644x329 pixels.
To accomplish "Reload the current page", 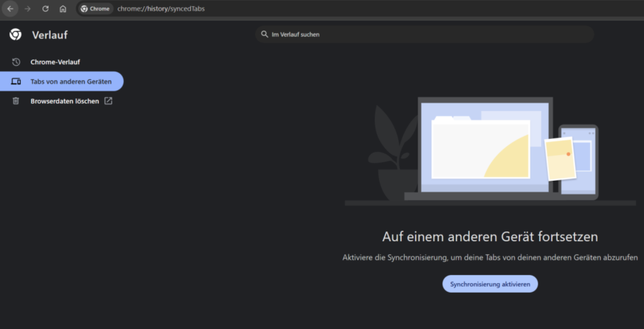I will 45,9.
